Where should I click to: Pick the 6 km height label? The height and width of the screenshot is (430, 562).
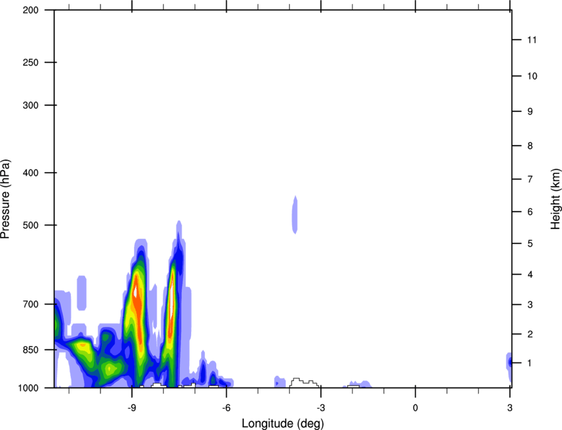tap(530, 212)
